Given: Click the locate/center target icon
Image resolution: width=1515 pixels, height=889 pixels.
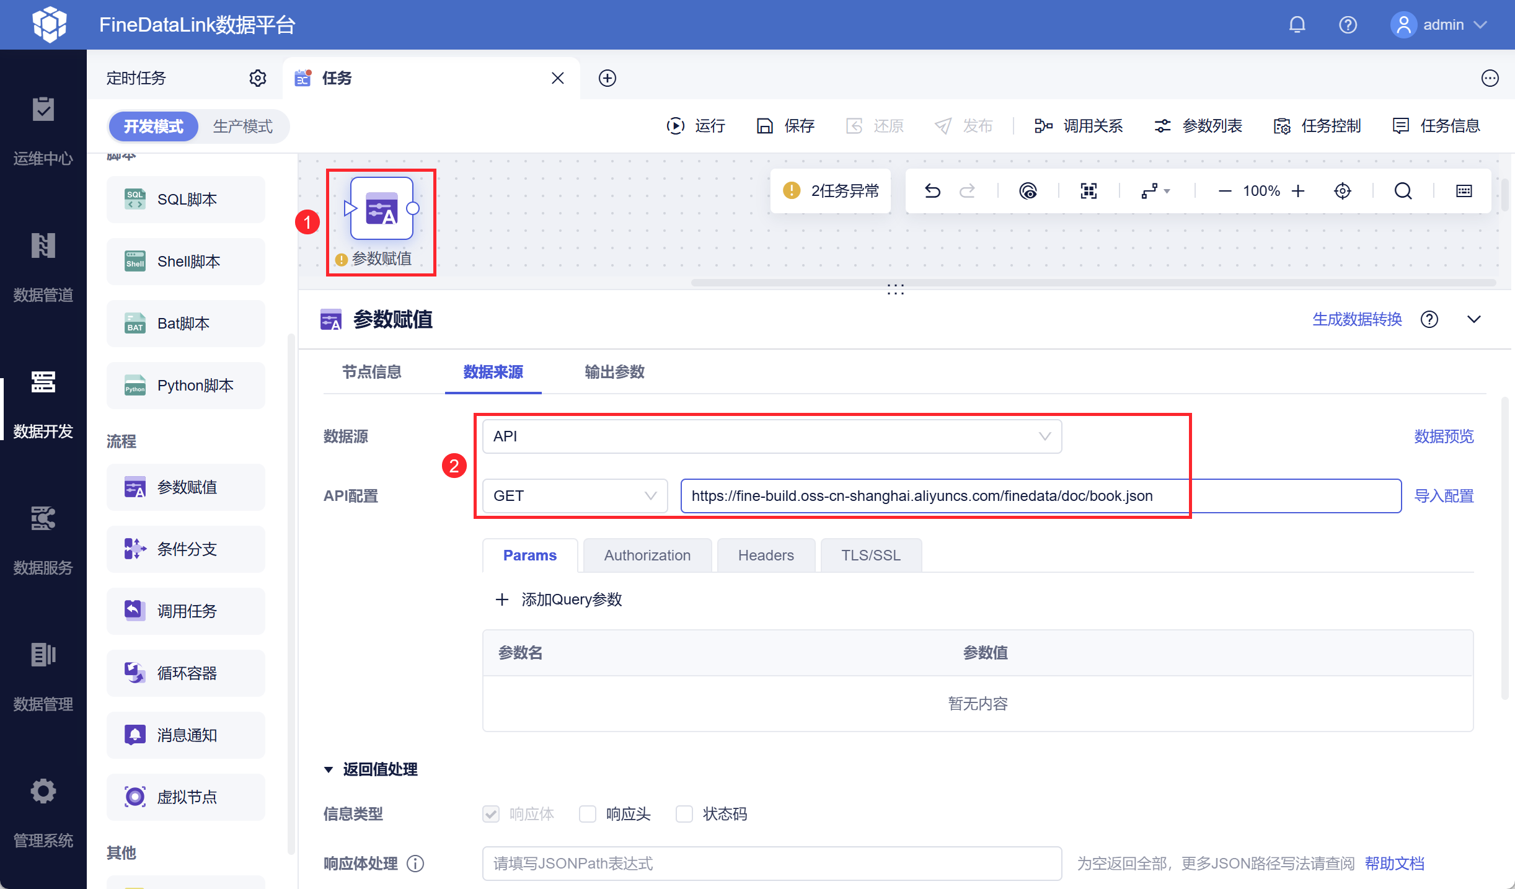Looking at the screenshot, I should click(x=1342, y=191).
